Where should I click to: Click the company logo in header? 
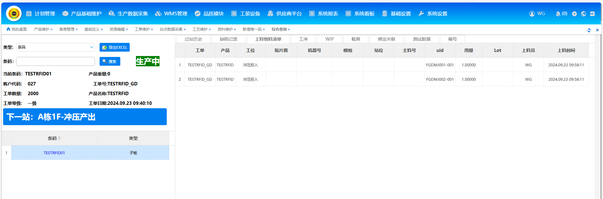(x=14, y=13)
